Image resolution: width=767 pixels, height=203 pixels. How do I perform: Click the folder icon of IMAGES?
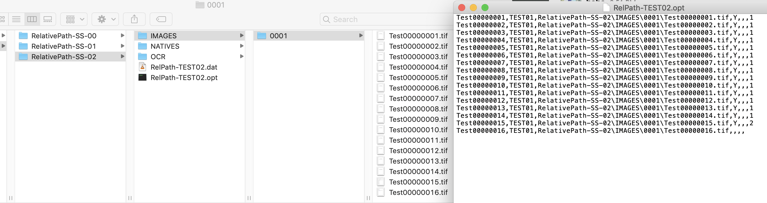click(x=143, y=36)
